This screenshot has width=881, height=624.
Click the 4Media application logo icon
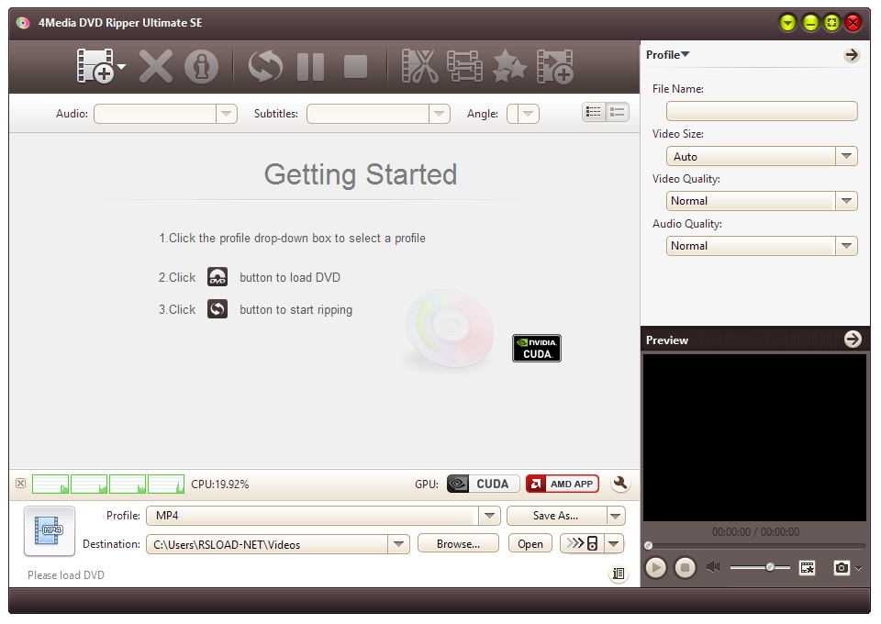[22, 22]
